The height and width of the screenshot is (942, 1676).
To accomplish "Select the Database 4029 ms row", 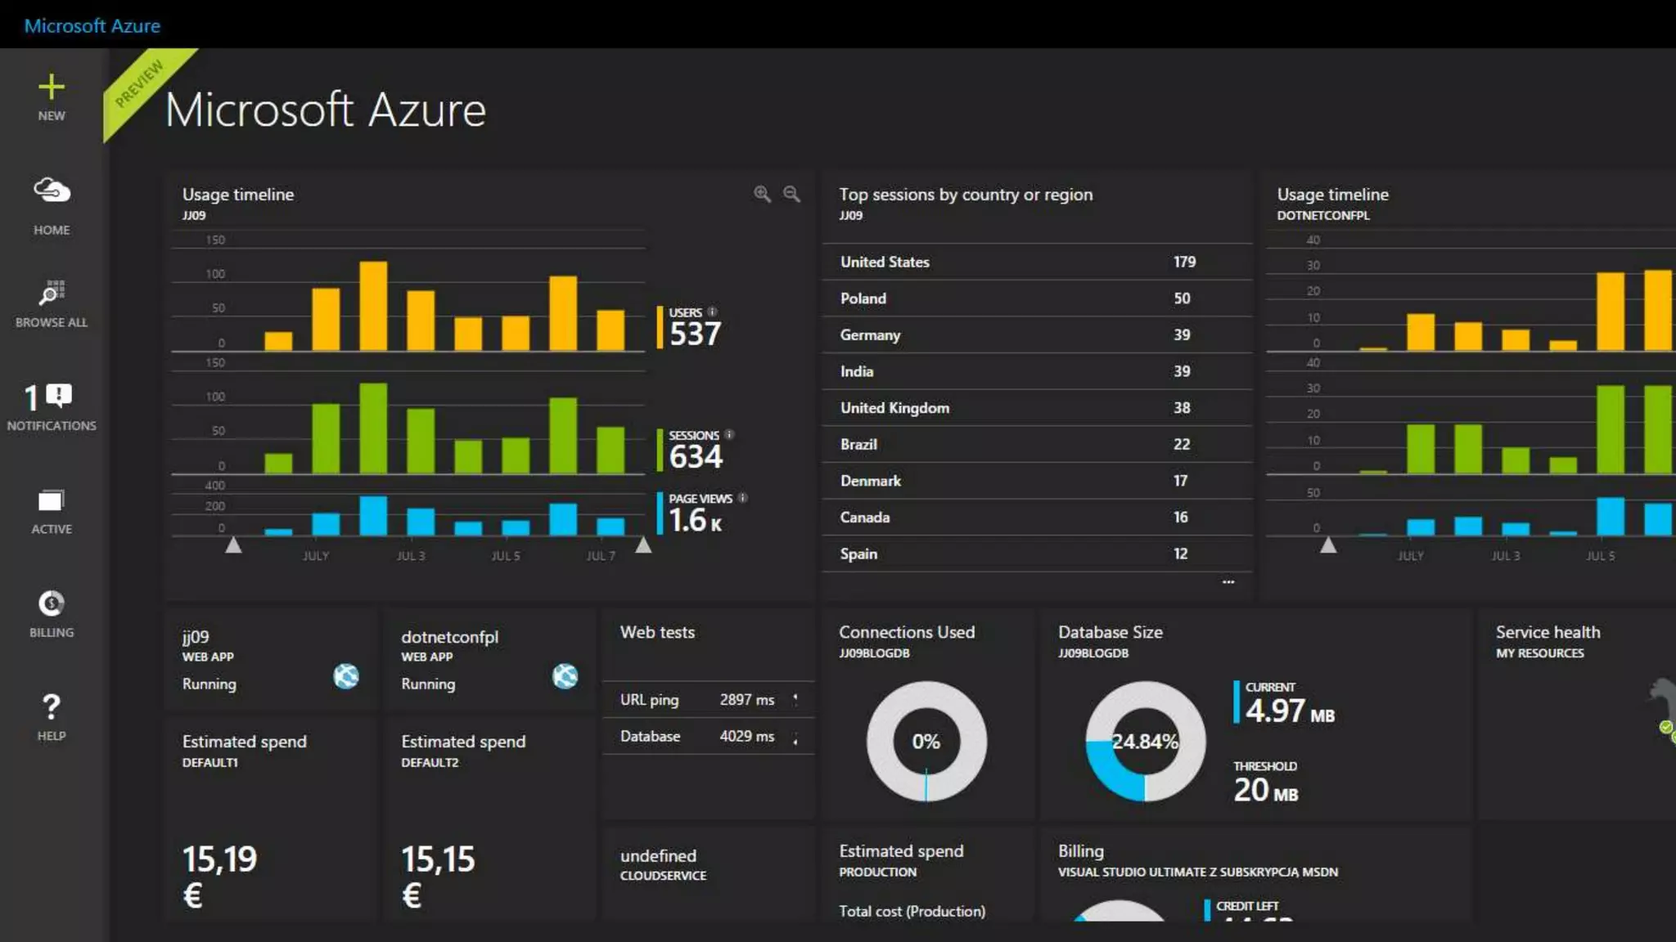I will pyautogui.click(x=709, y=737).
